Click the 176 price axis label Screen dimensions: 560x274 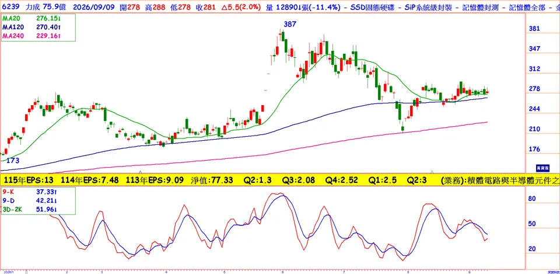[534, 149]
